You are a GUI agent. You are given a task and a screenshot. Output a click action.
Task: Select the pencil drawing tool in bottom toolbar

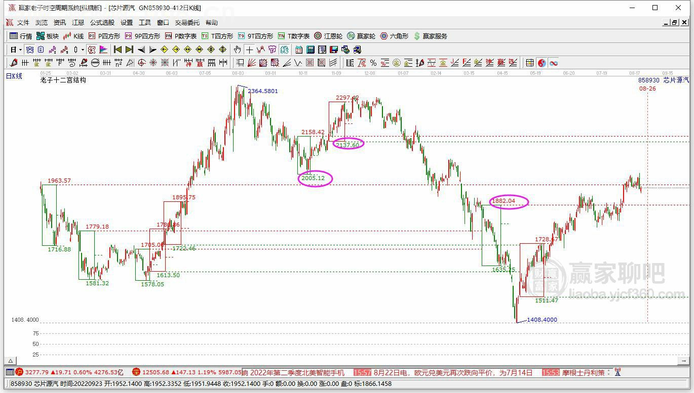tap(13, 63)
